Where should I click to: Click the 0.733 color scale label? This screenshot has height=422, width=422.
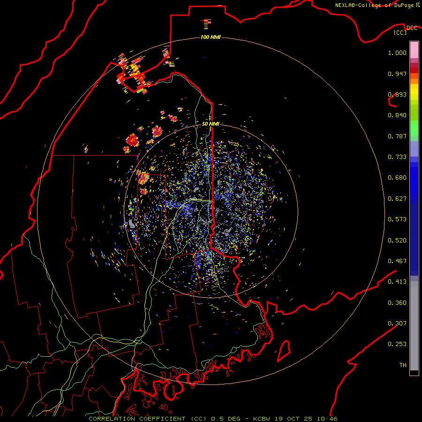coord(397,157)
